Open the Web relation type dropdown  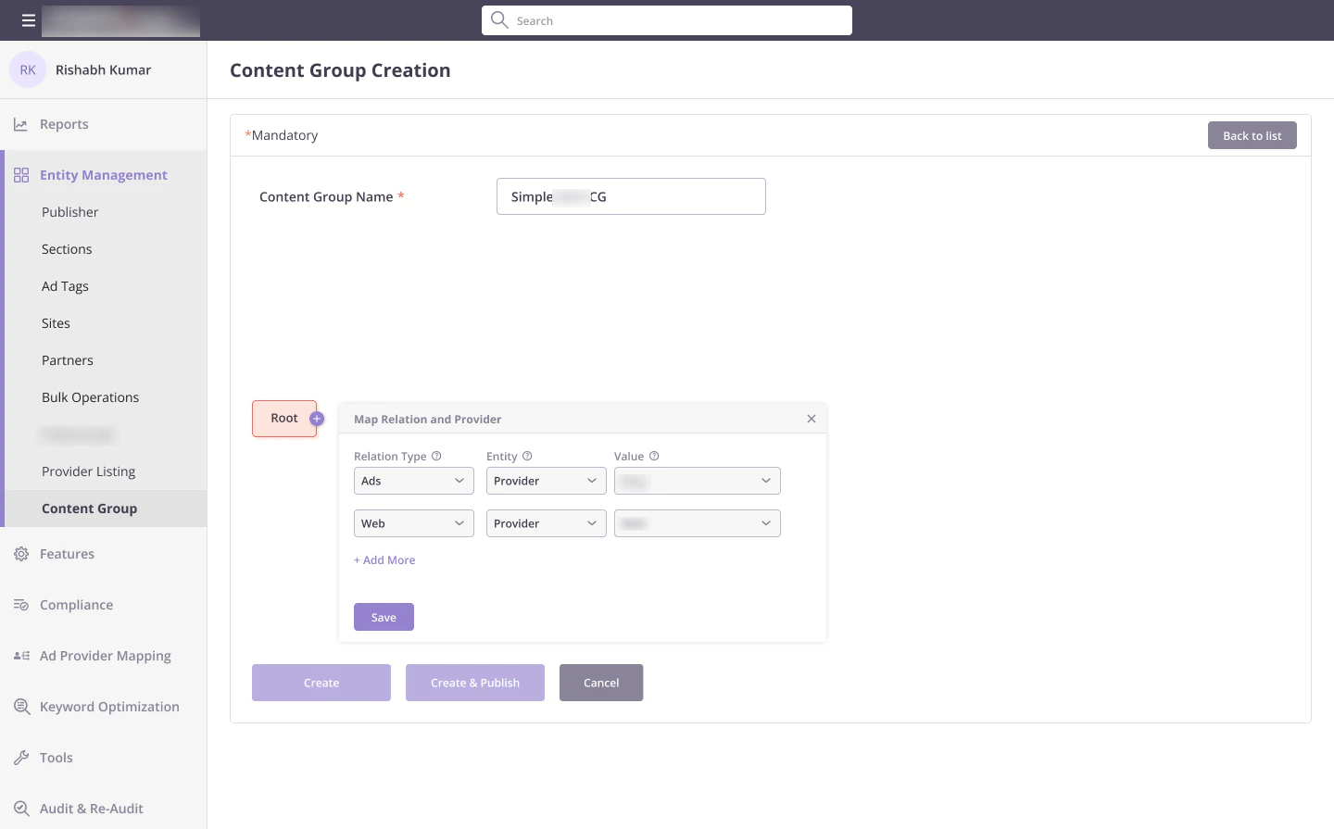(x=414, y=523)
